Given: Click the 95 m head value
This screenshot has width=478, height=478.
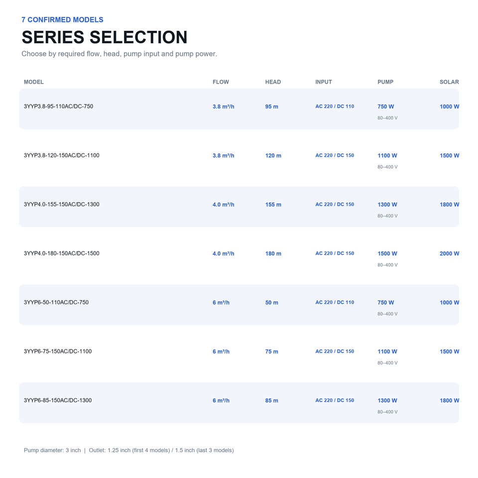Looking at the screenshot, I should click(x=272, y=107).
